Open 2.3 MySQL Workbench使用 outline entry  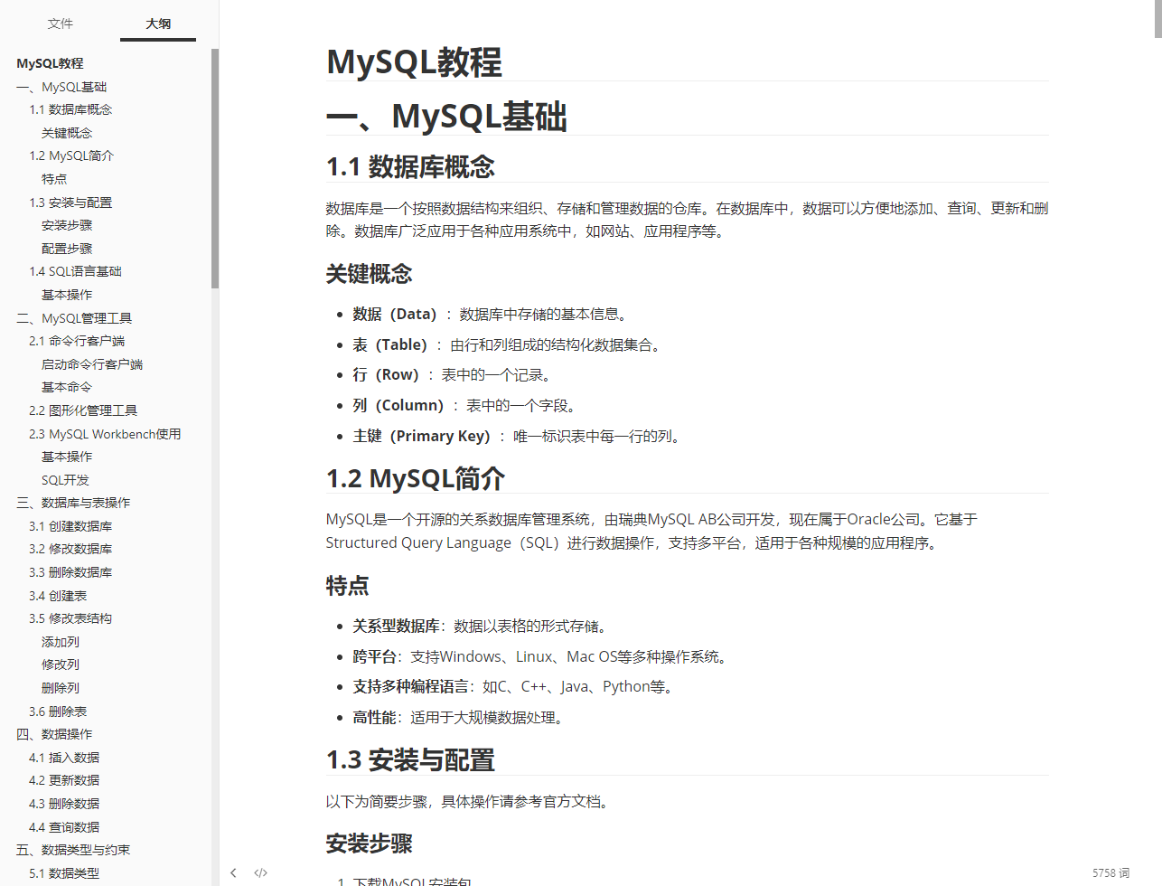(105, 434)
